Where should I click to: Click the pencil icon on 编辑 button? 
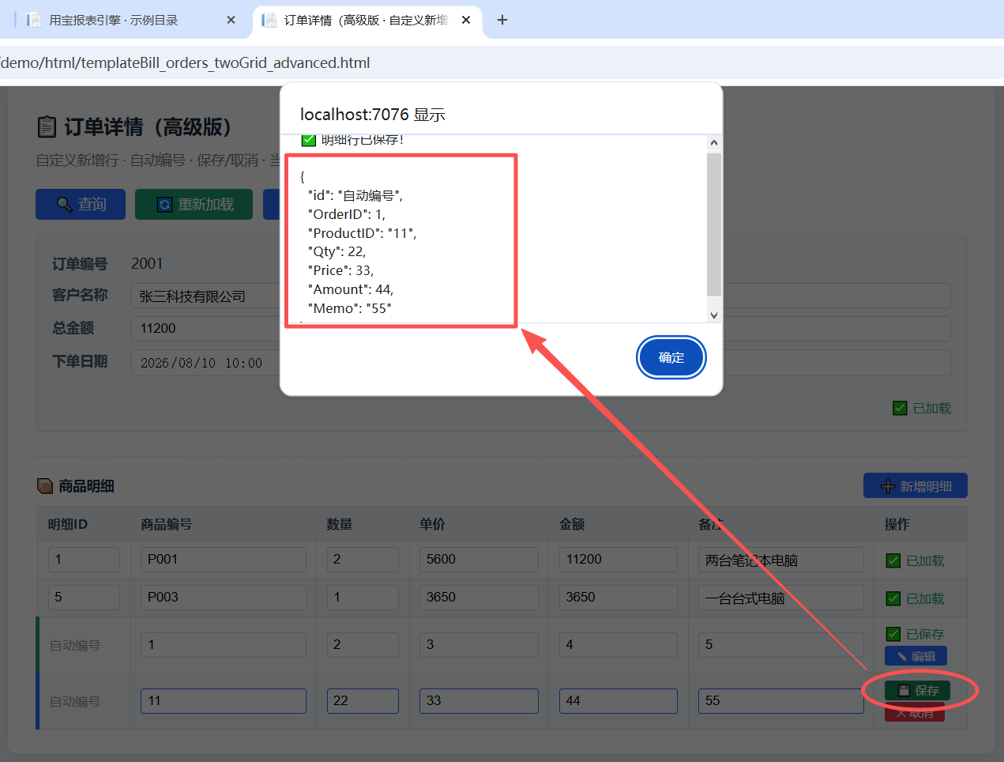coord(901,656)
